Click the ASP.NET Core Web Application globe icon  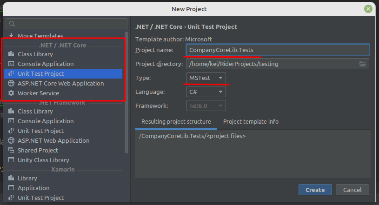(x=11, y=83)
